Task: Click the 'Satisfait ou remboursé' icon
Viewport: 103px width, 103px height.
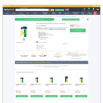Action: point(34,54)
